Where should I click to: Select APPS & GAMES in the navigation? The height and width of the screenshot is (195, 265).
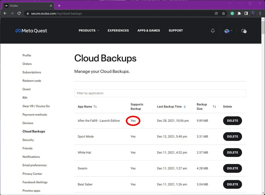tap(149, 31)
